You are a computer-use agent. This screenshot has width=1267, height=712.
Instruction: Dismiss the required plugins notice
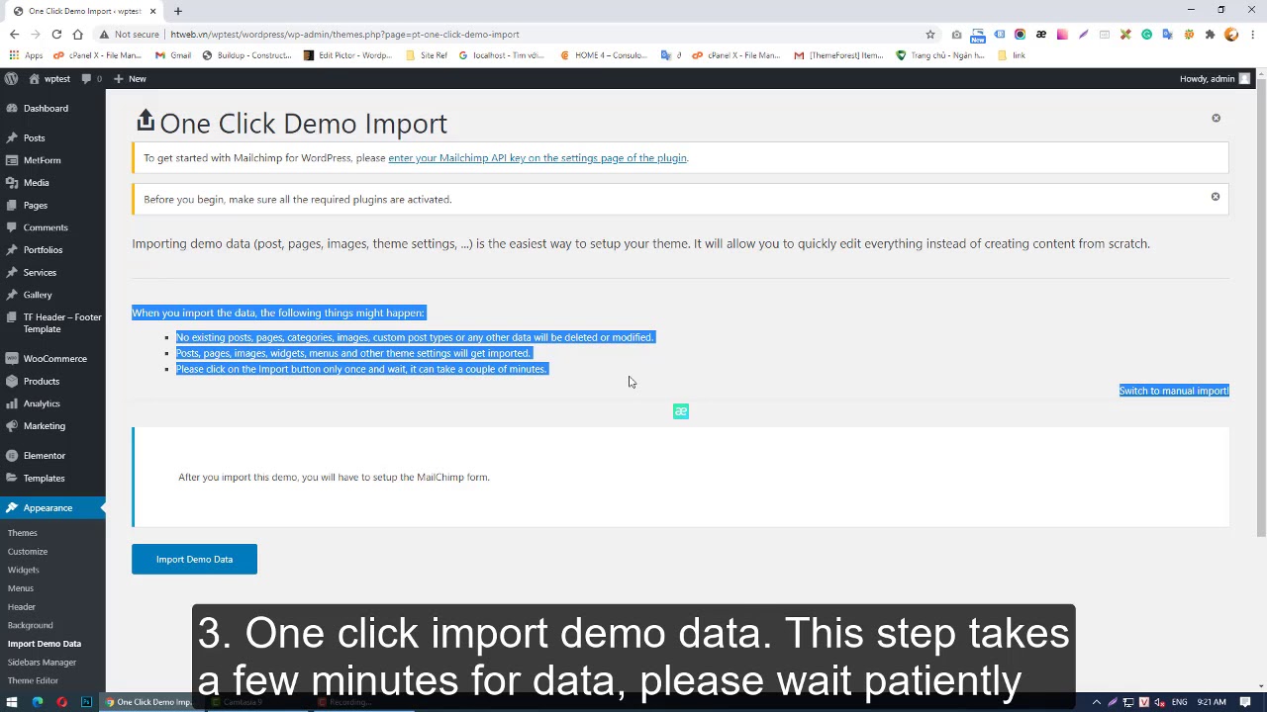click(x=1216, y=197)
